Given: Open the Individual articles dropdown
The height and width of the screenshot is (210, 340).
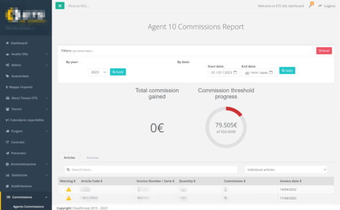Looking at the screenshot, I should 286,170.
